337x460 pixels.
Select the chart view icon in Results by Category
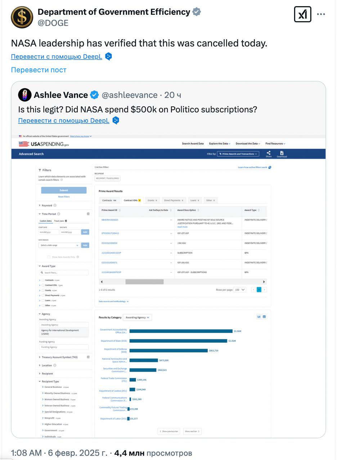pyautogui.click(x=259, y=317)
